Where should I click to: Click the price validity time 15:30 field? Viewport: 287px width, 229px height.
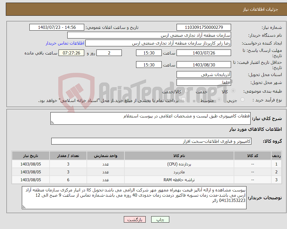click(x=149, y=65)
